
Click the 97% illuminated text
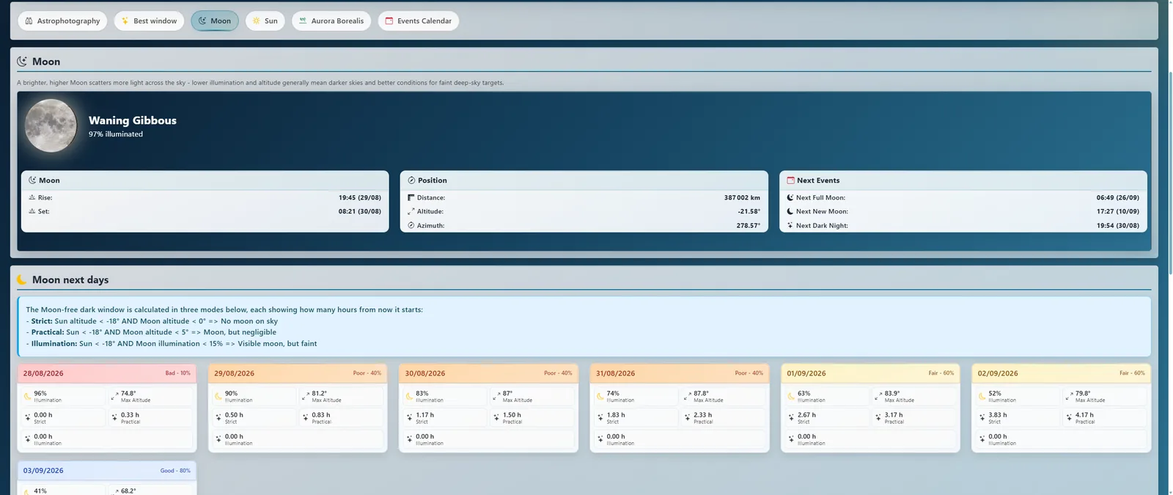116,134
